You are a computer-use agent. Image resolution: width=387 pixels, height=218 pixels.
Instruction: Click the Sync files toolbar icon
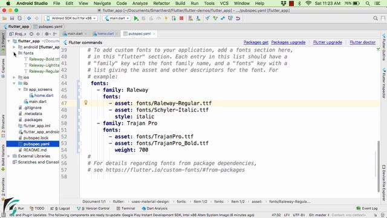point(19,18)
